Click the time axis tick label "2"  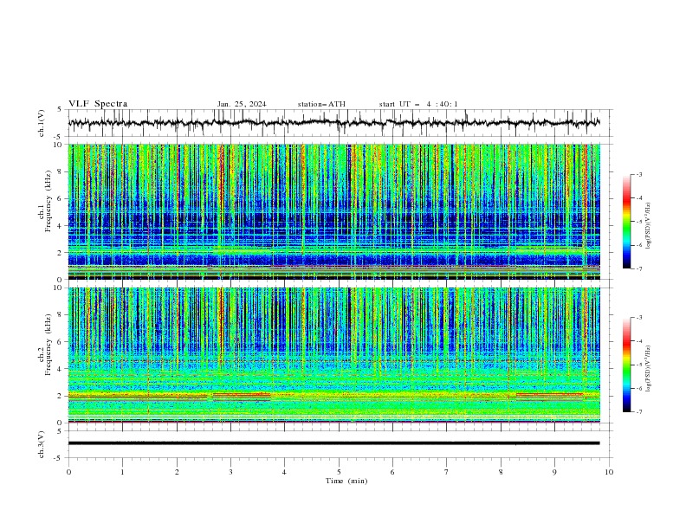click(177, 472)
